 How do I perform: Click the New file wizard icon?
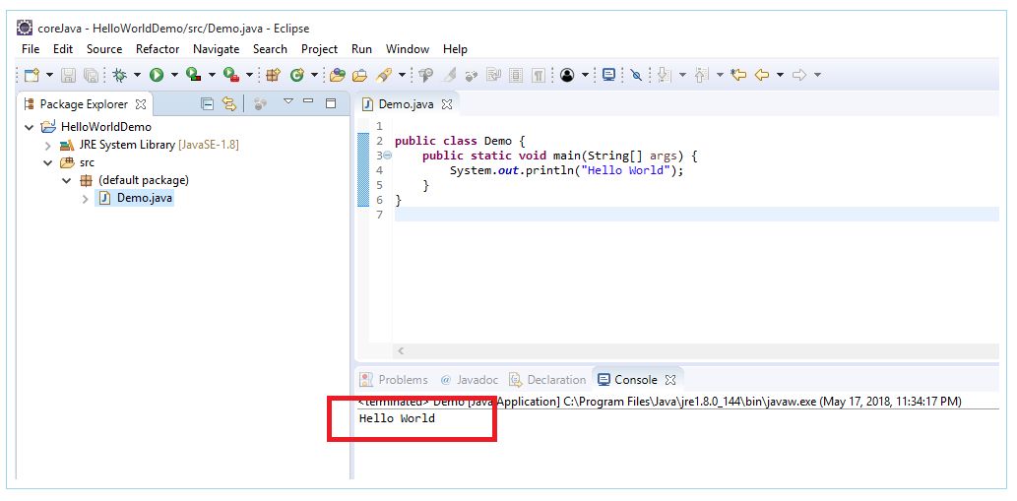(32, 75)
